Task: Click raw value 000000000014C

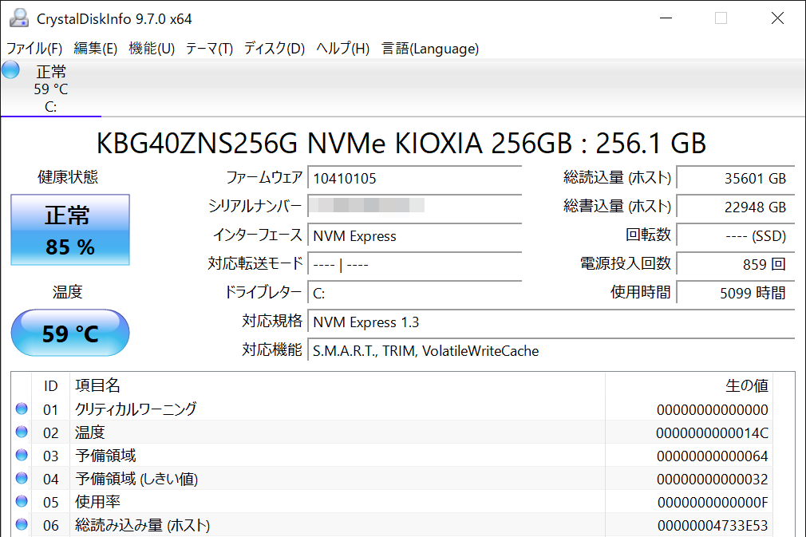Action: (712, 432)
